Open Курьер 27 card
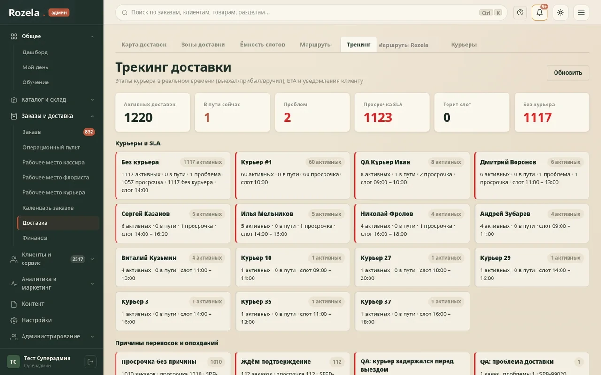The height and width of the screenshot is (375, 601). point(412,267)
